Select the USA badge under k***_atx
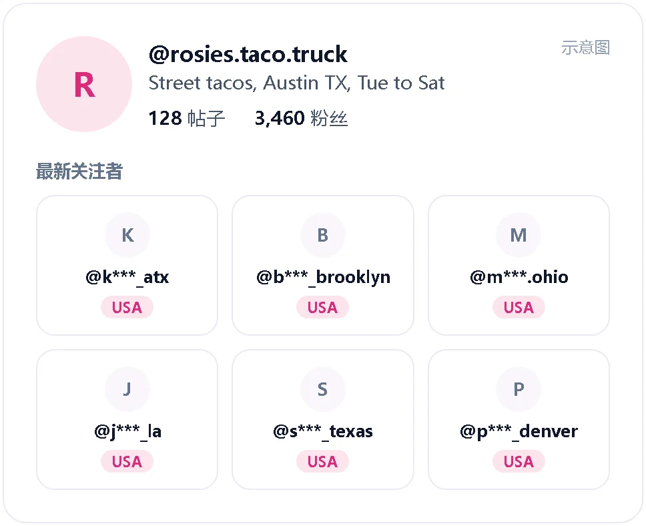 tap(127, 308)
